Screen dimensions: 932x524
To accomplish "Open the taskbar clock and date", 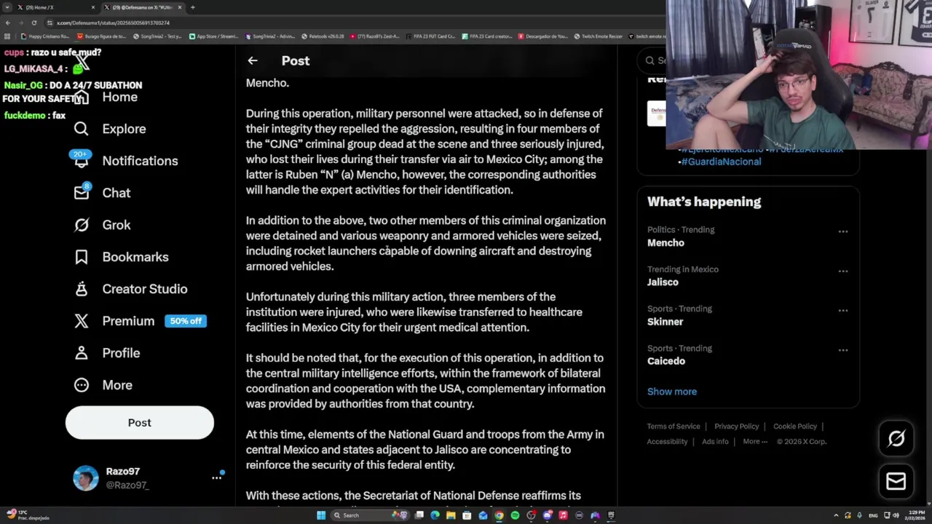I will tap(917, 515).
